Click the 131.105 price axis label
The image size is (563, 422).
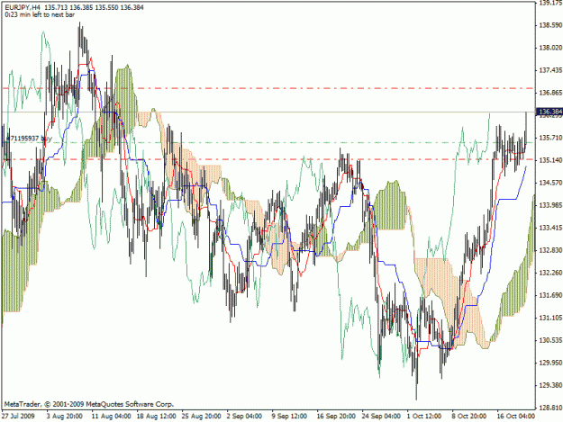point(550,318)
